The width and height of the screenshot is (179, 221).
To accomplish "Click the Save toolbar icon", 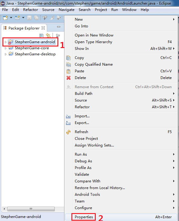I will 29,18.
